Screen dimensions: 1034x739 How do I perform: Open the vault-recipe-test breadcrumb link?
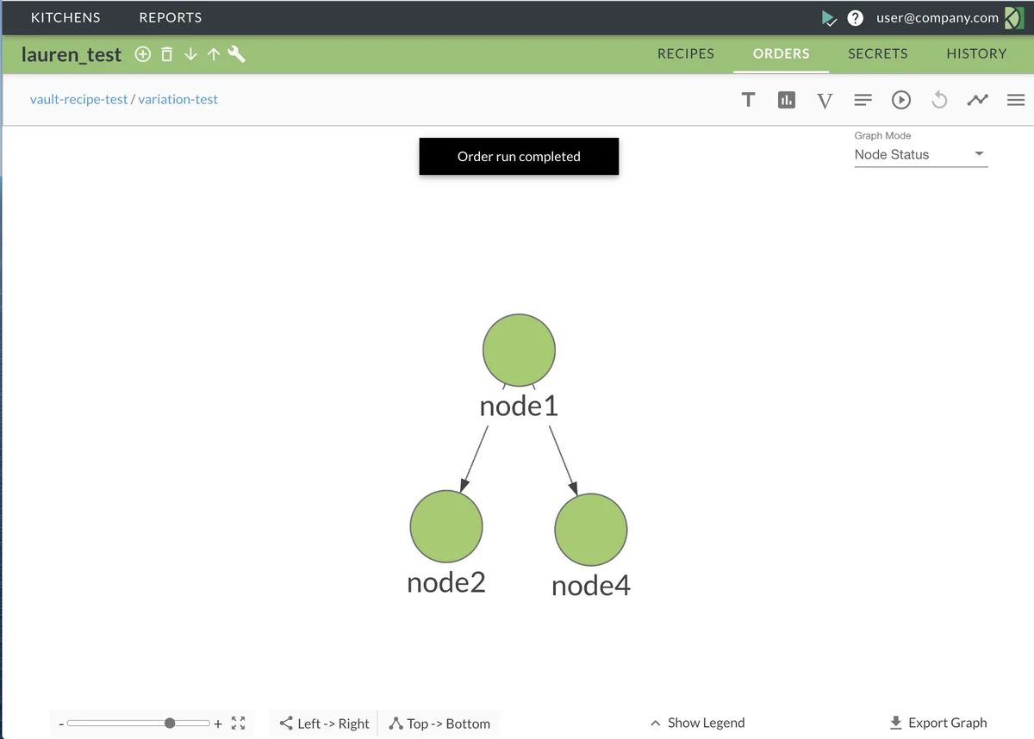(x=78, y=99)
